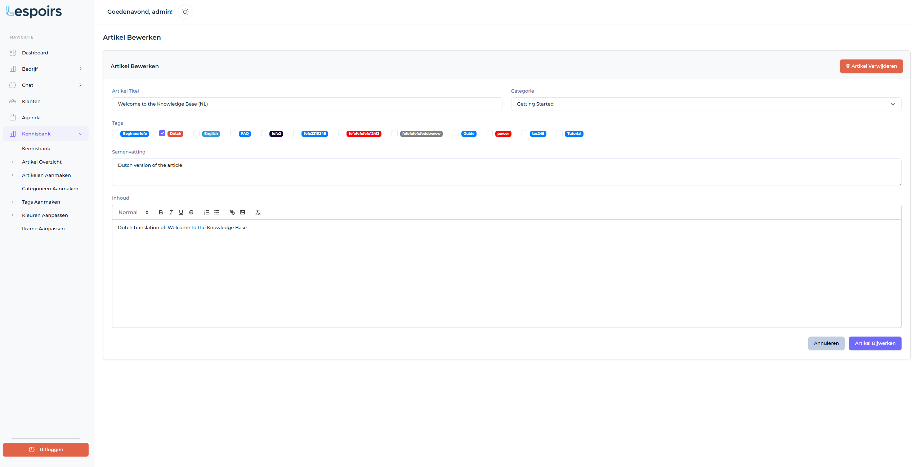Click the underline formatting icon
Screen dimensions: 912x467
coord(181,212)
